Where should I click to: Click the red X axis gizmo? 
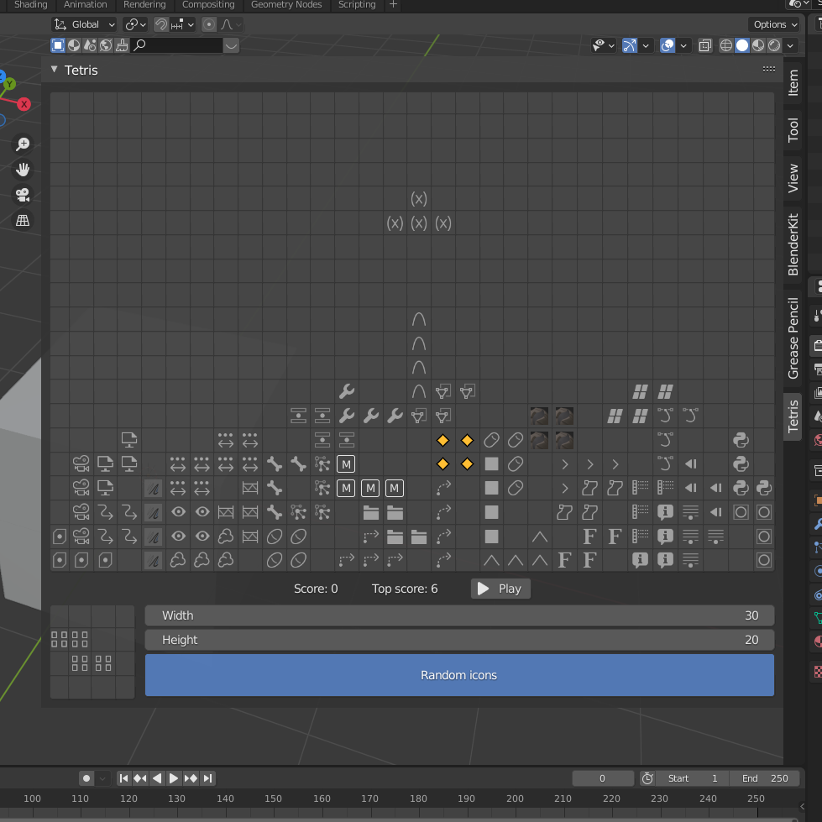[24, 104]
